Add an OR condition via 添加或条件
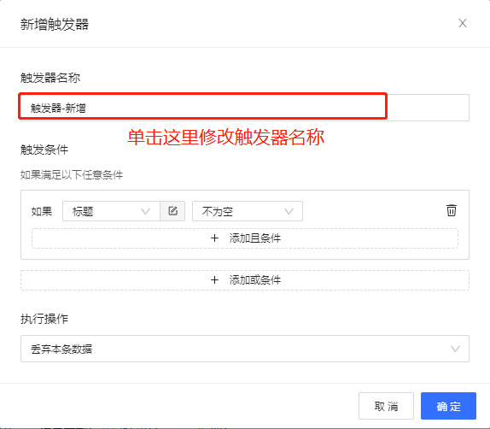Image resolution: width=490 pixels, height=429 pixels. pos(245,280)
